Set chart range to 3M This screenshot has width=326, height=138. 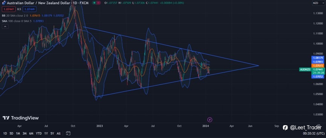tap(24, 133)
